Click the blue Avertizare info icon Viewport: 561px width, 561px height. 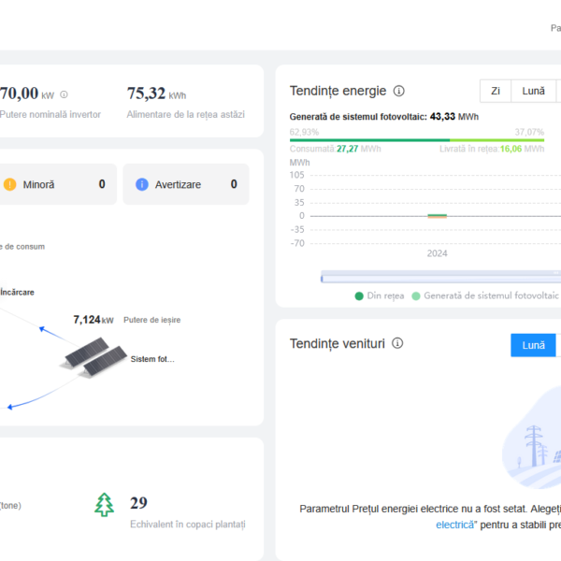(142, 184)
